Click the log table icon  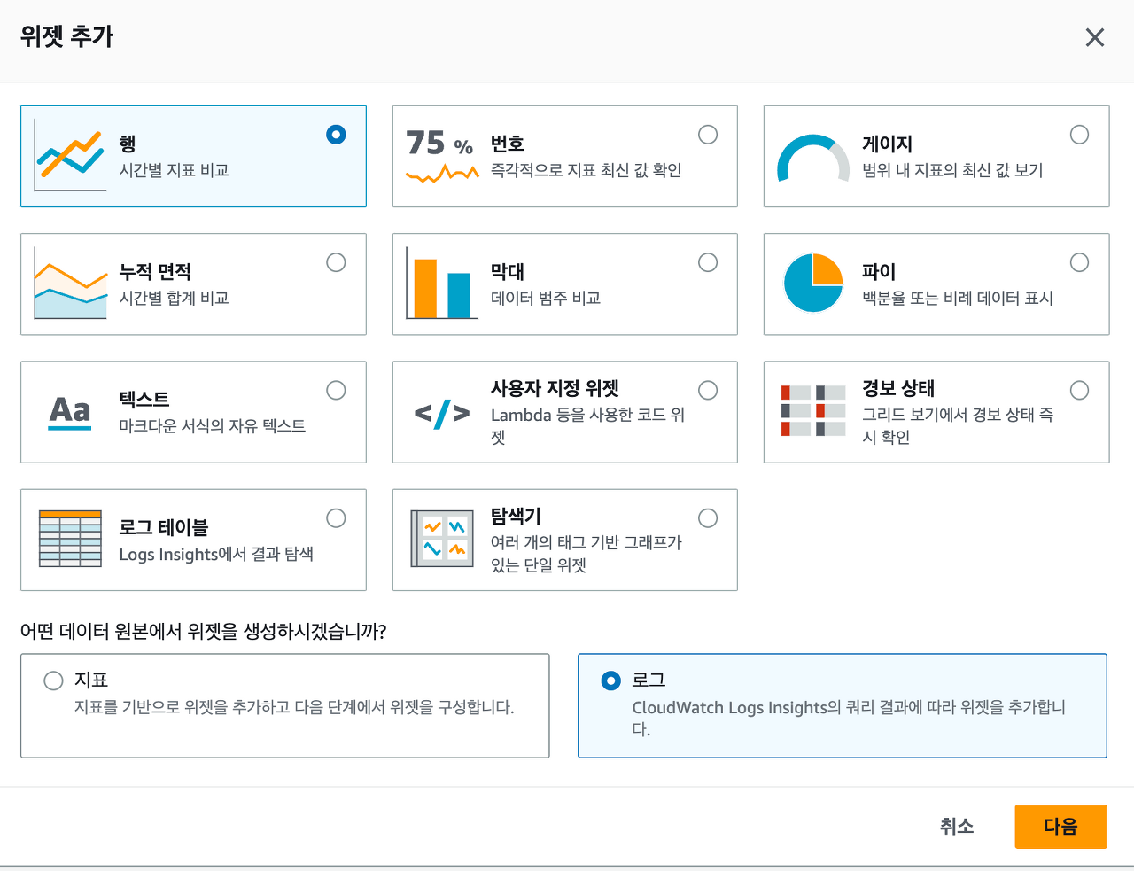coord(70,538)
